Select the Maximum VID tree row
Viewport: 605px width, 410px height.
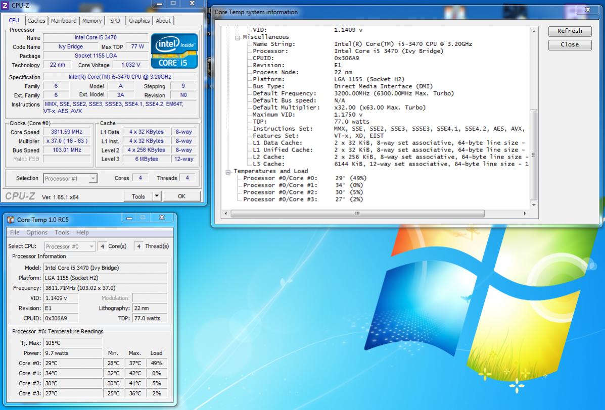(x=307, y=115)
